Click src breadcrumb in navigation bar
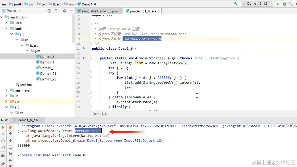The width and height of the screenshot is (297, 167). (x=29, y=4)
